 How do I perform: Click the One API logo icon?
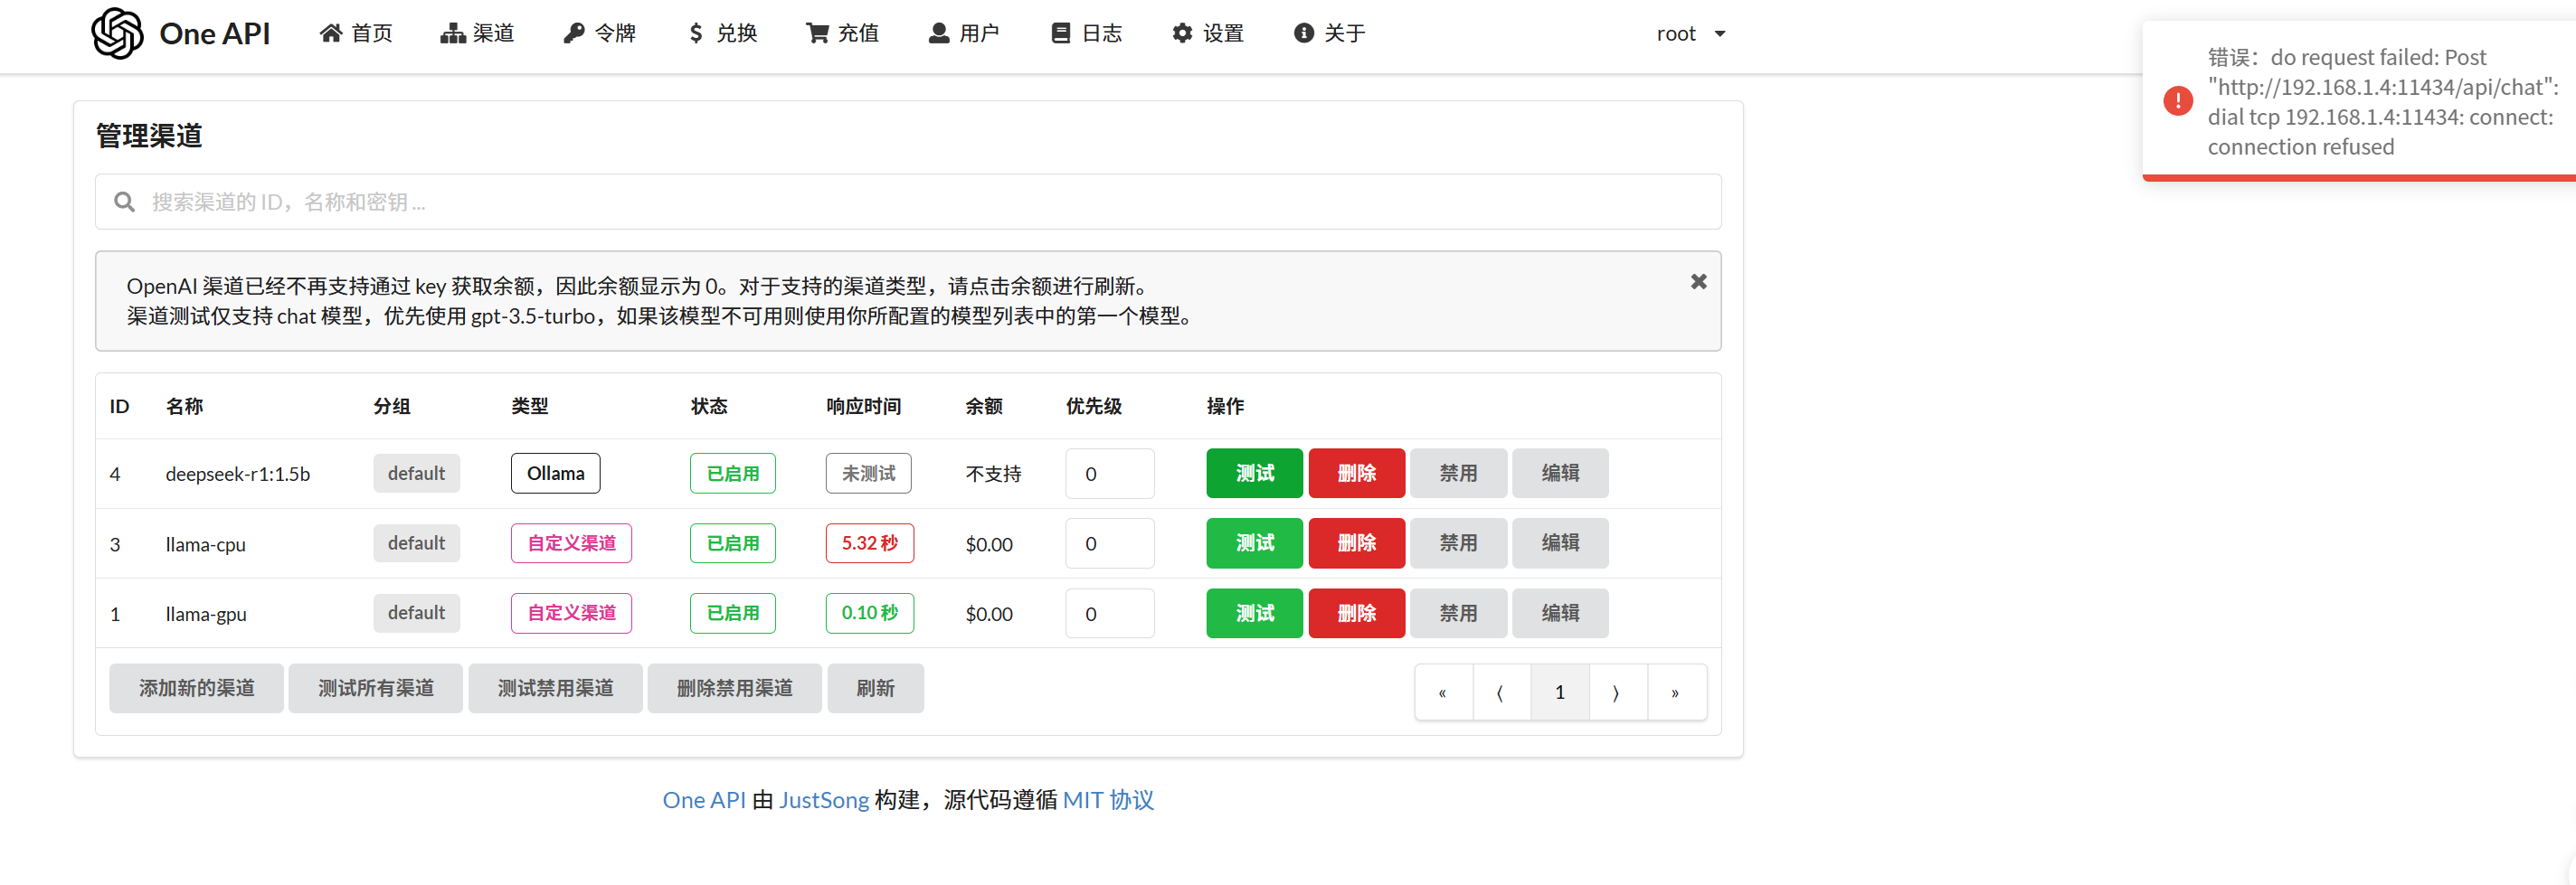click(x=117, y=34)
